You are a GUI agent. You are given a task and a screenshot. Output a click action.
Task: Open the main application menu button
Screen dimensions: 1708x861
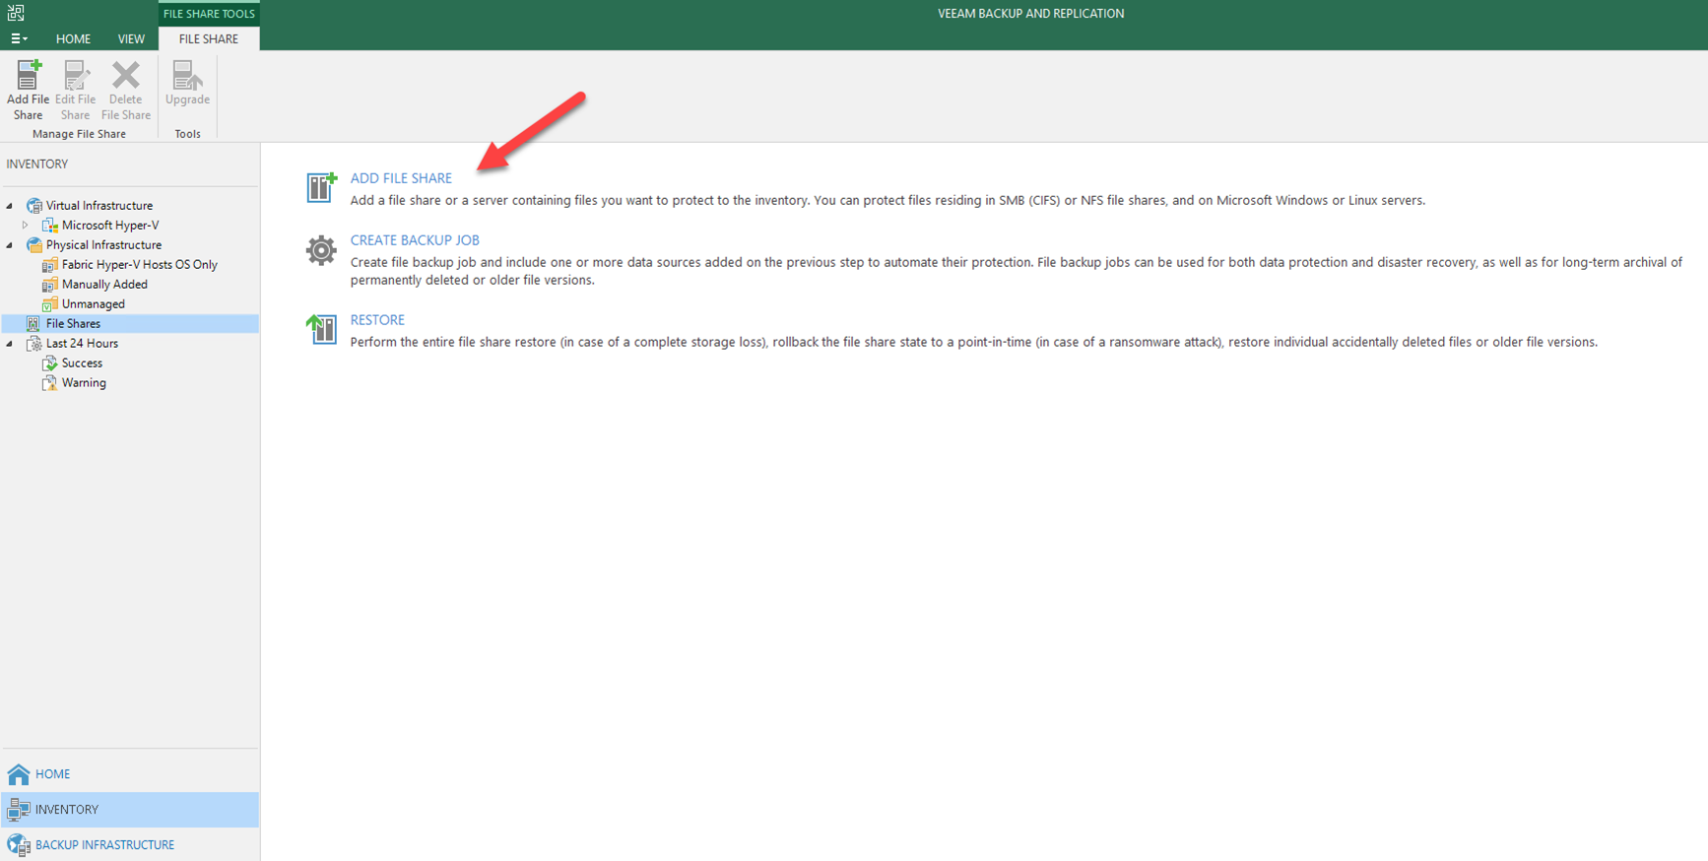[19, 38]
